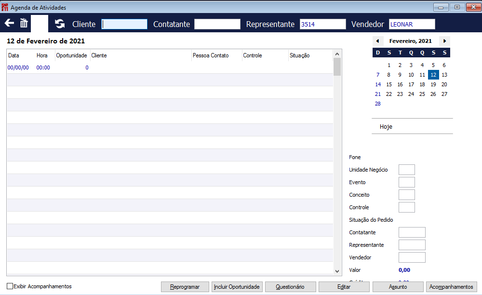Click the scroll up arrow of list

tap(337, 54)
